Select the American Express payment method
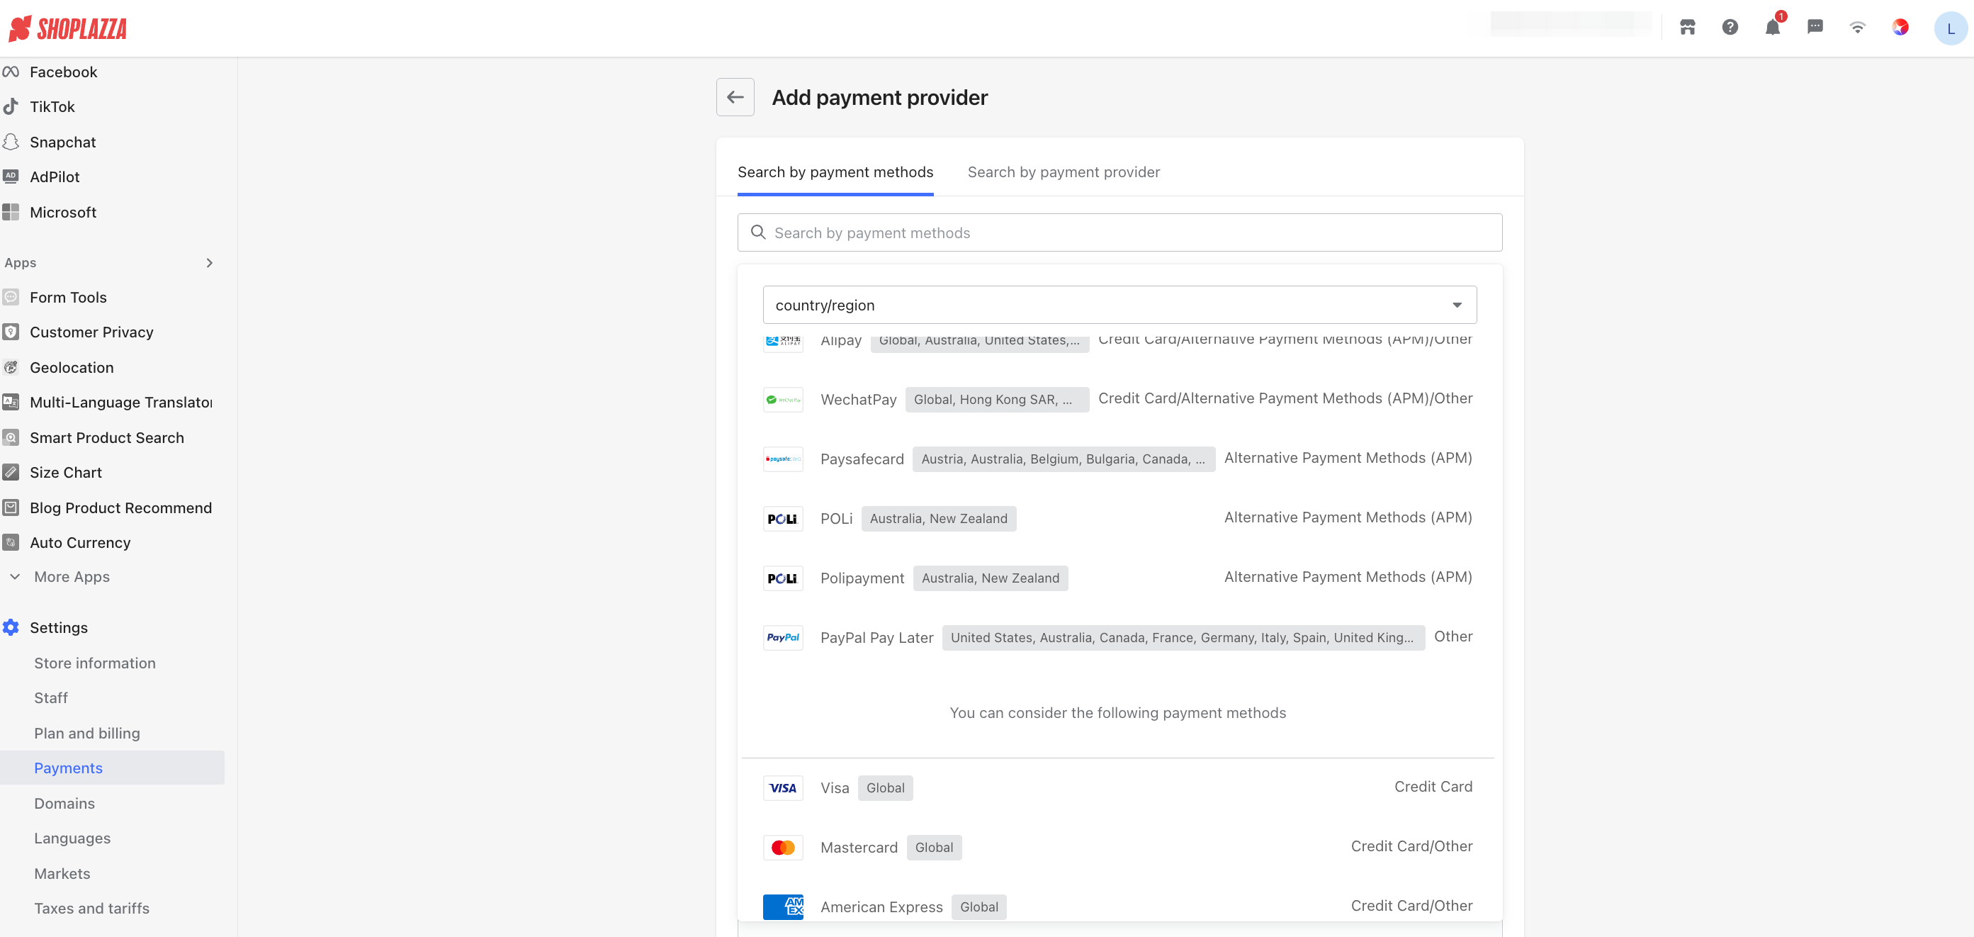This screenshot has width=1974, height=937. pyautogui.click(x=1117, y=907)
